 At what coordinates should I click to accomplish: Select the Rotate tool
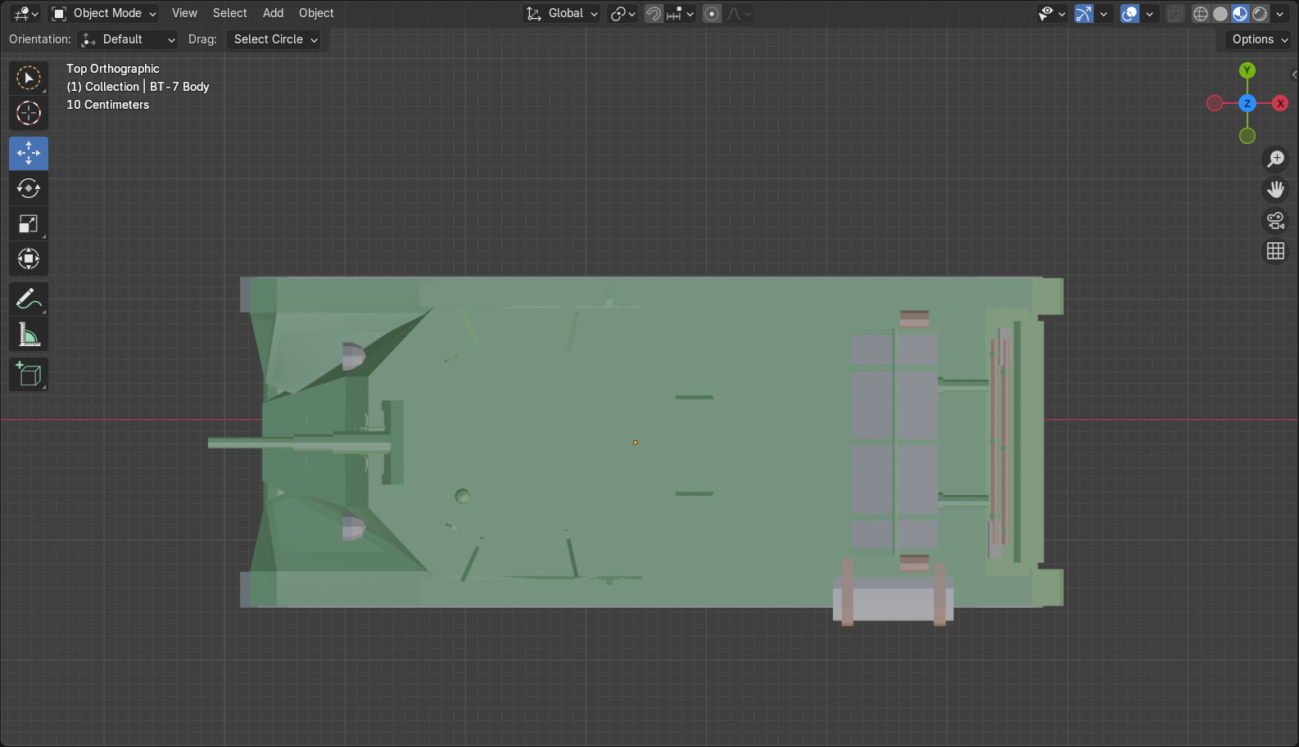[29, 188]
